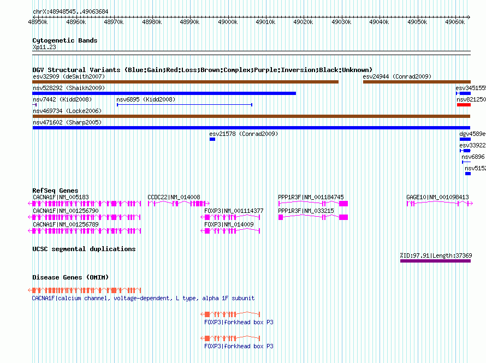Open the Disease Genes (OMIM) track title

point(70,277)
